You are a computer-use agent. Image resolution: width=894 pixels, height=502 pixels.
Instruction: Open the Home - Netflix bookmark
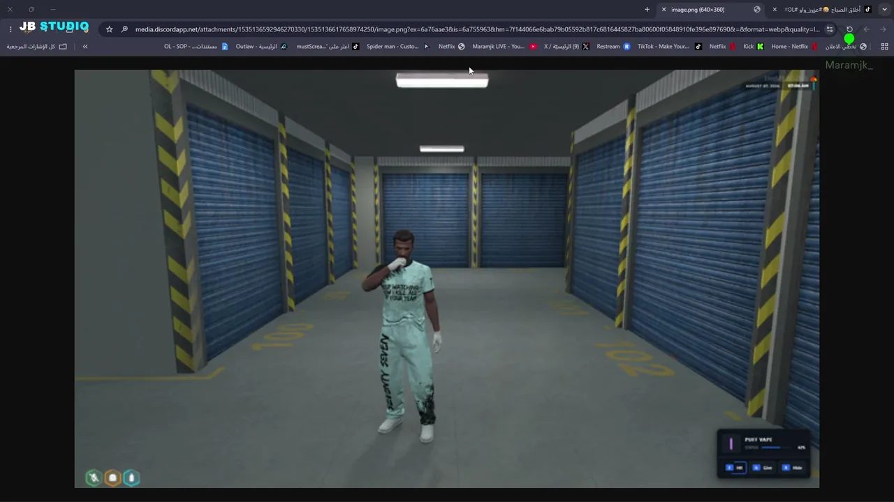(795, 47)
